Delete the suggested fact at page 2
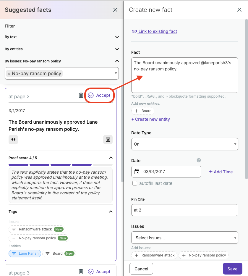Image resolution: width=248 pixels, height=276 pixels. tap(81, 95)
